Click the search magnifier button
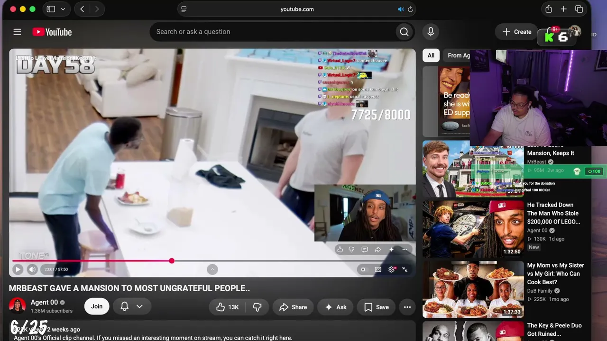Image resolution: width=607 pixels, height=341 pixels. pos(404,32)
